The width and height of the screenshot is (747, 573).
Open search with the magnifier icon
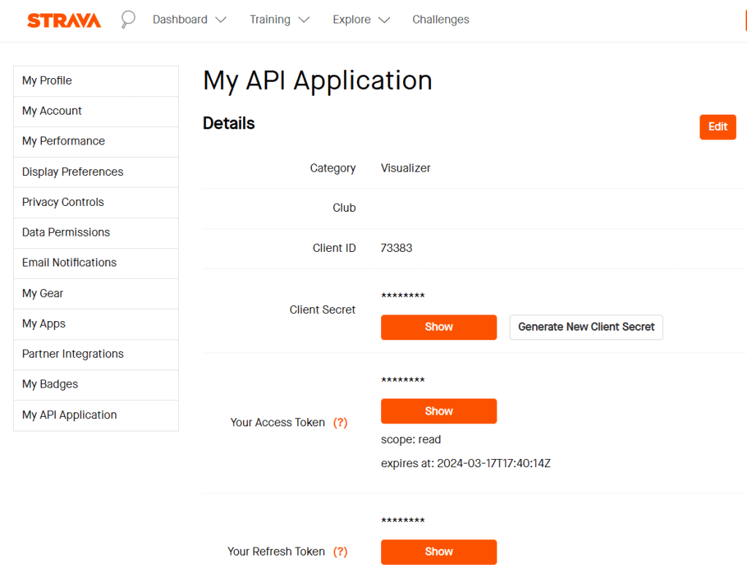(128, 20)
